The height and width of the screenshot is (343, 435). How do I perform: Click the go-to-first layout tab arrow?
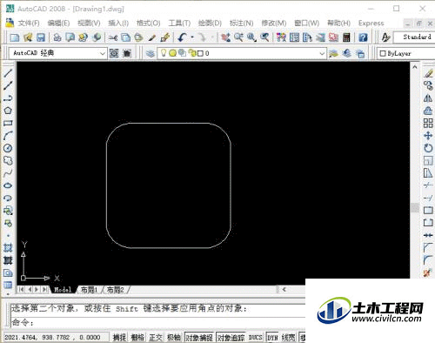[21, 289]
